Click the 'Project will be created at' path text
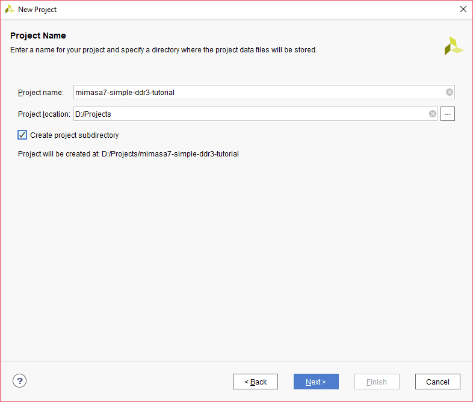This screenshot has height=402, width=473. tap(128, 154)
